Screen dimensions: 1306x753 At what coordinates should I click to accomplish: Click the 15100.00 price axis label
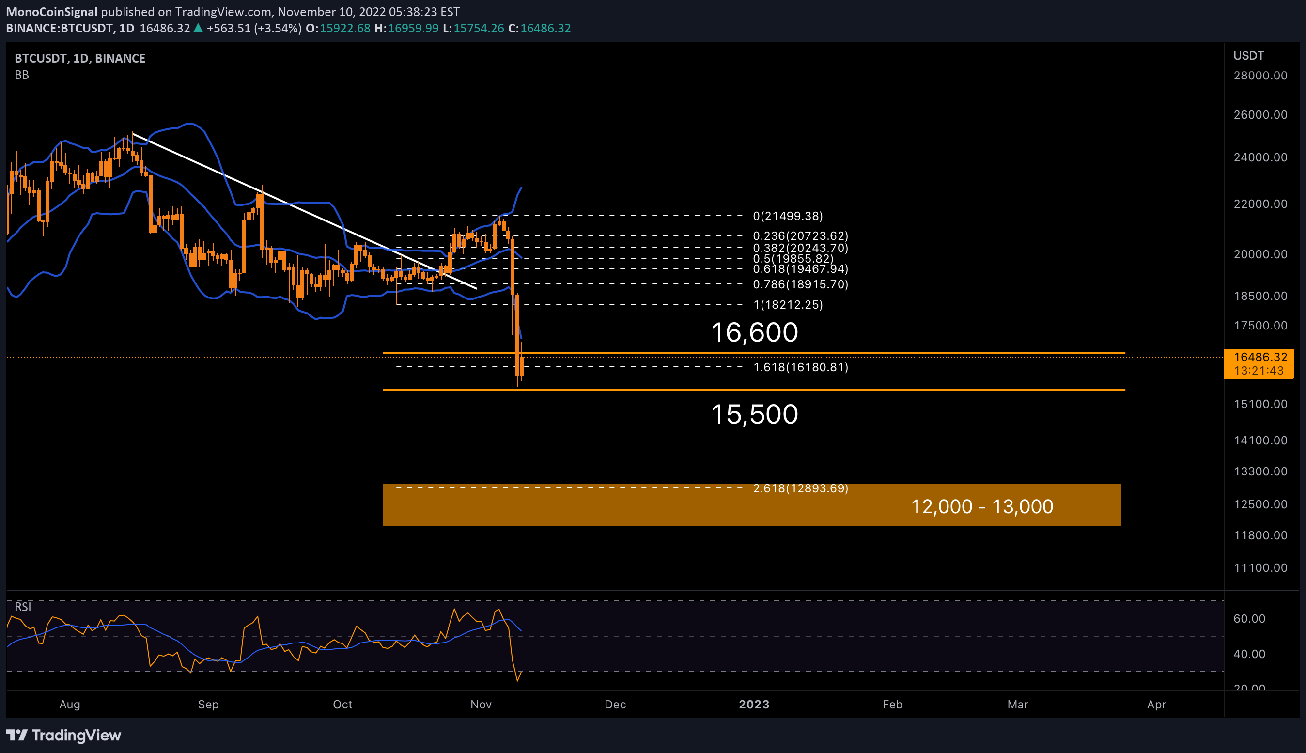(1260, 404)
